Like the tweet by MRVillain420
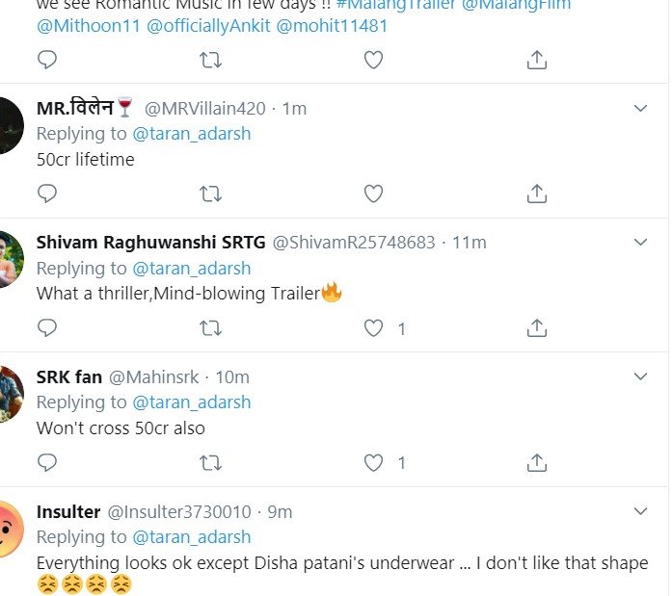This screenshot has width=672, height=596. (373, 194)
